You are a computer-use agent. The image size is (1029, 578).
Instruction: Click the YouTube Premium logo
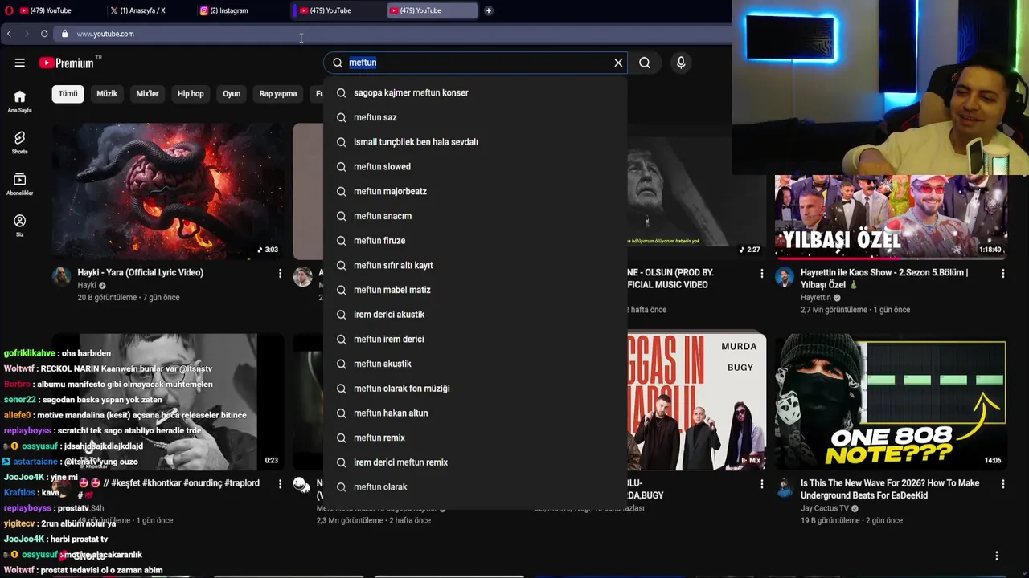tap(66, 63)
